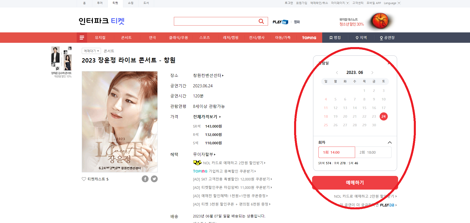Open the 콘서트 category menu
This screenshot has height=223, width=470.
click(126, 38)
